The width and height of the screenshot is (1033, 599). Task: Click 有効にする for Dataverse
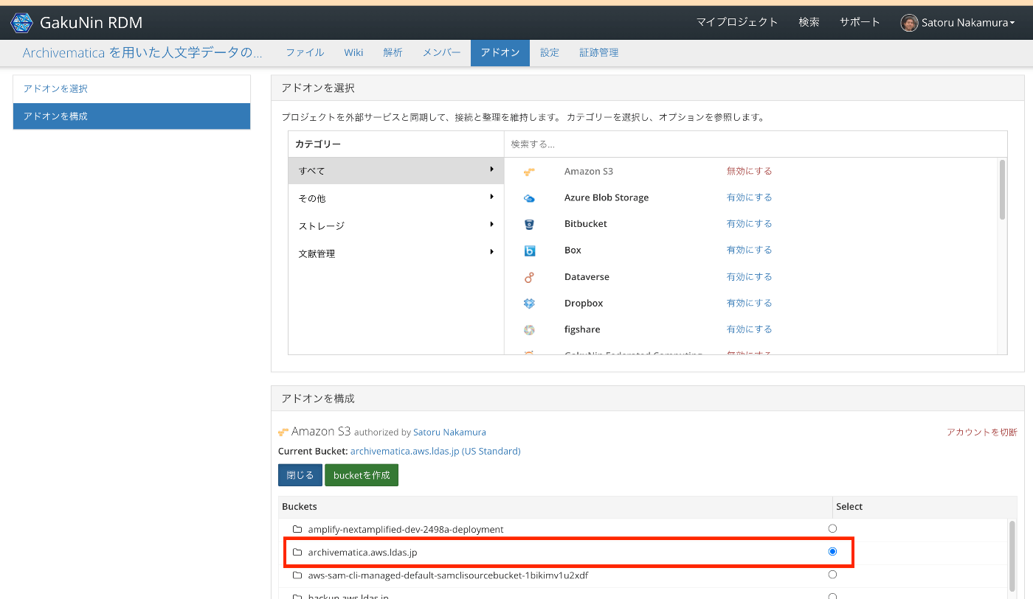pyautogui.click(x=749, y=277)
